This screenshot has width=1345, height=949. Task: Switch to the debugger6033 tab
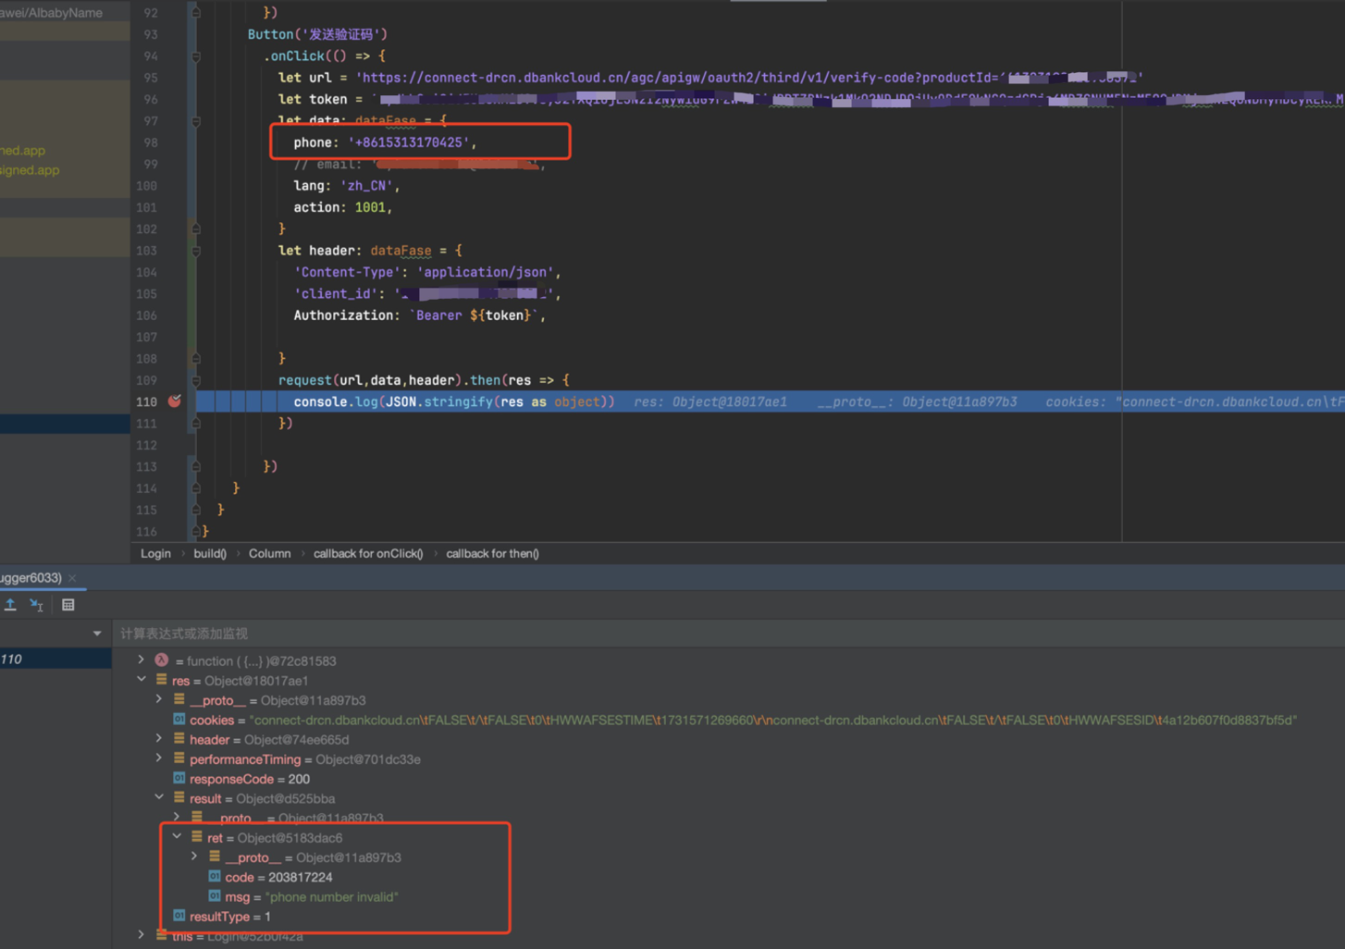coord(31,578)
